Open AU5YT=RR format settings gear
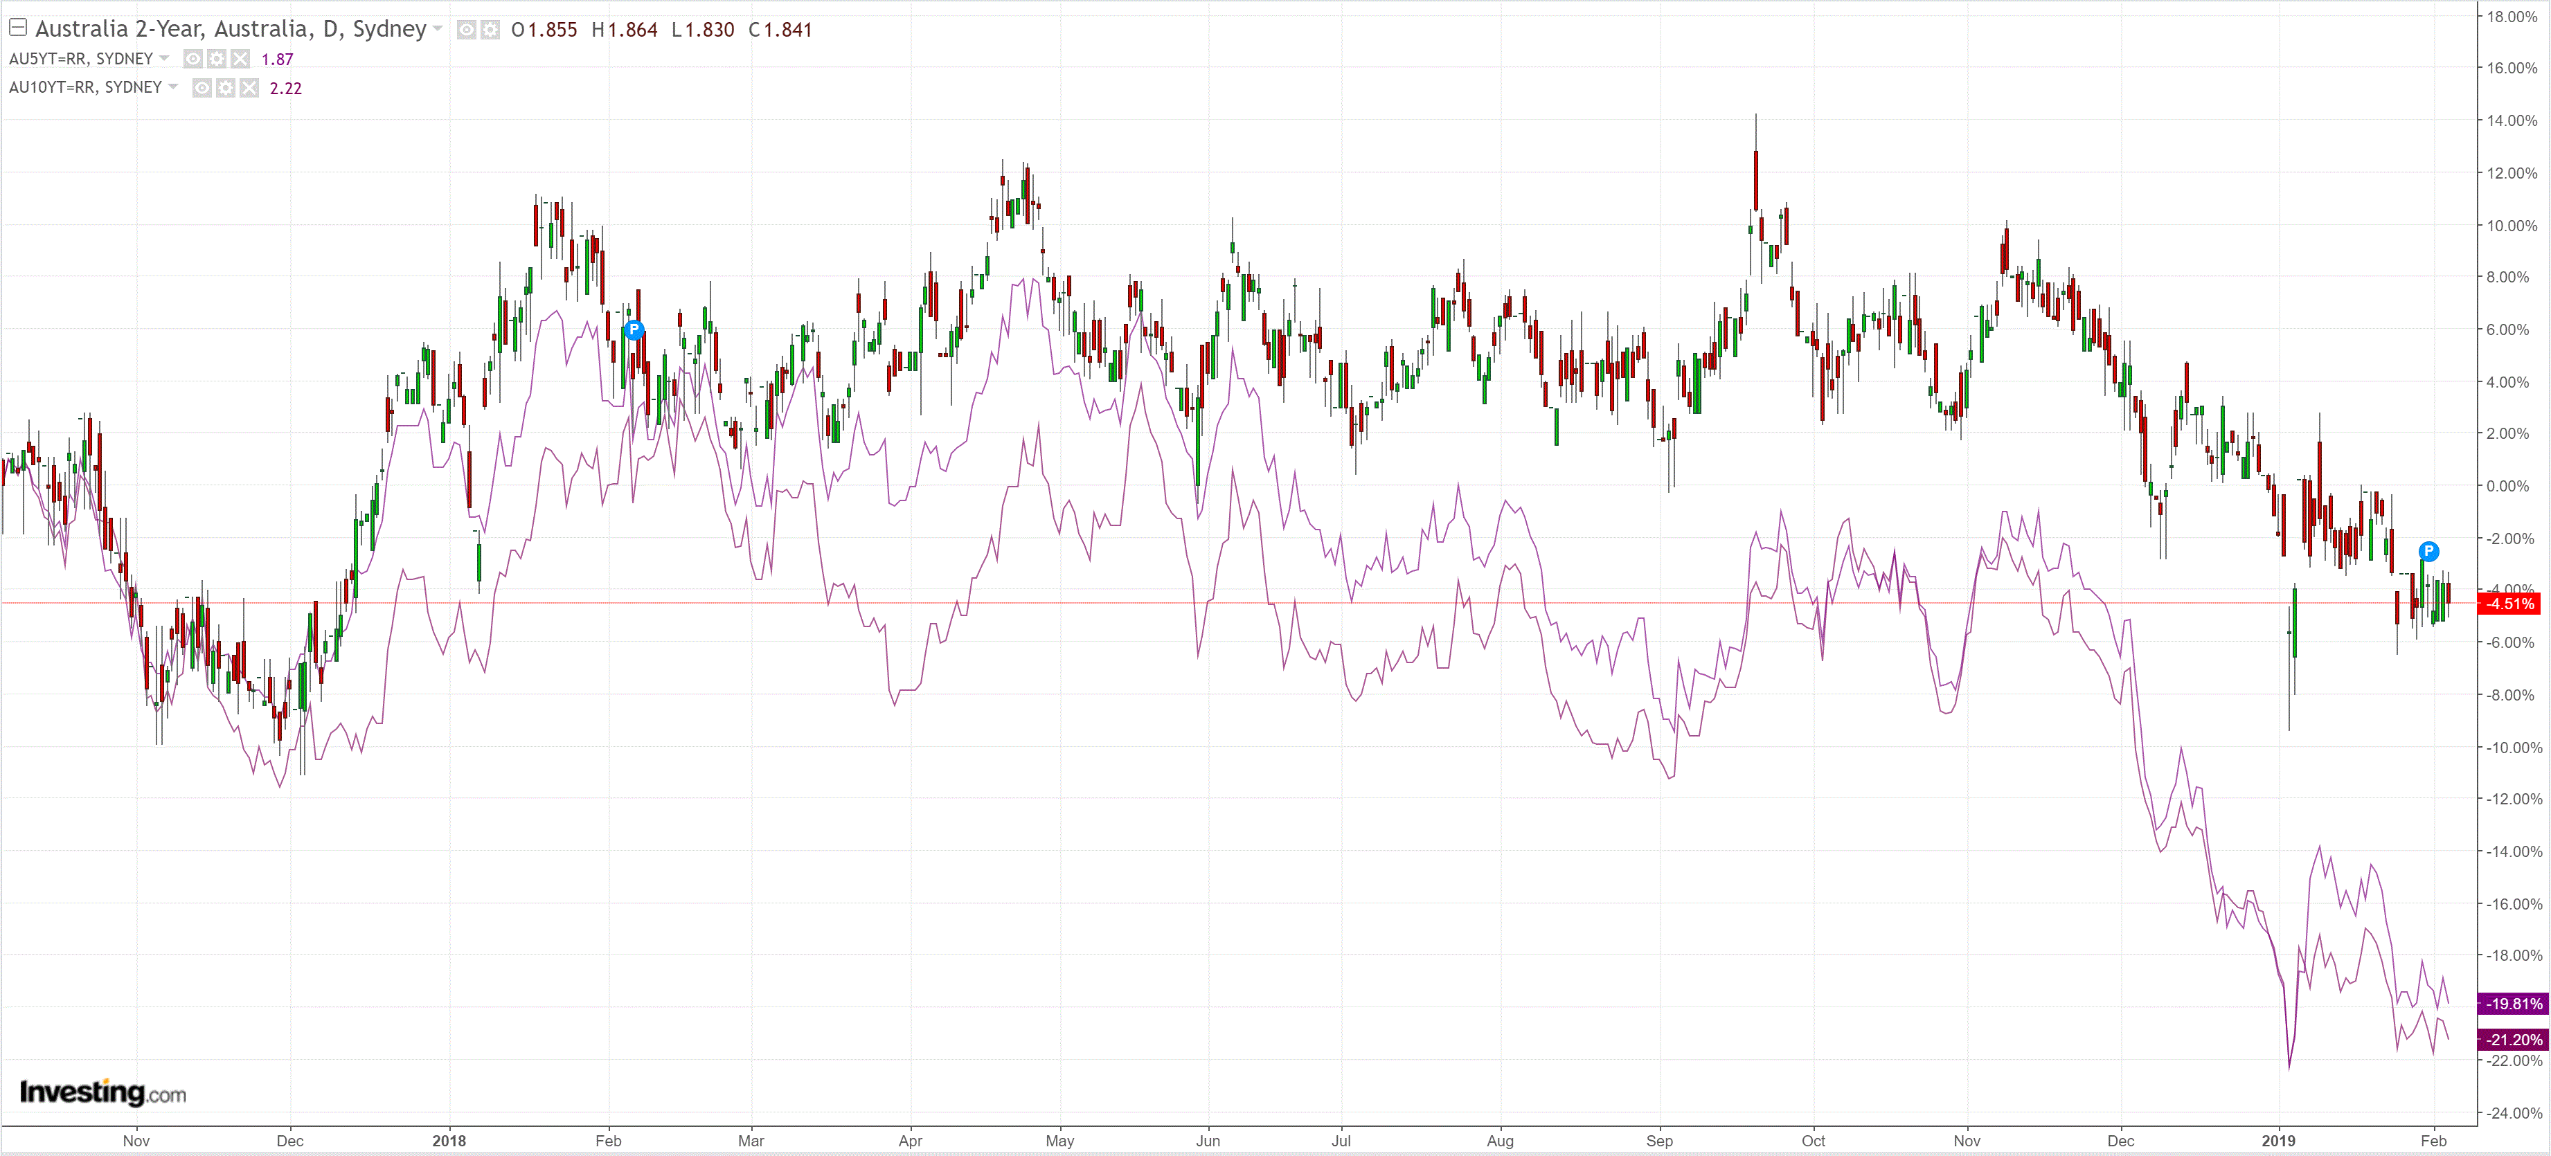The width and height of the screenshot is (2551, 1156). point(217,60)
